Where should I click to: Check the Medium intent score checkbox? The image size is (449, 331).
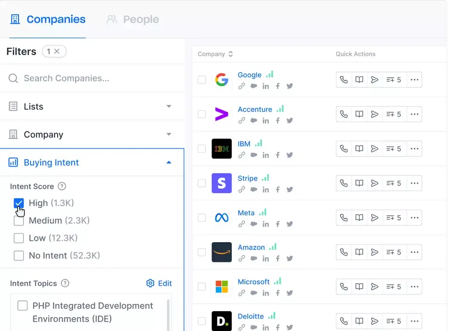pyautogui.click(x=19, y=221)
